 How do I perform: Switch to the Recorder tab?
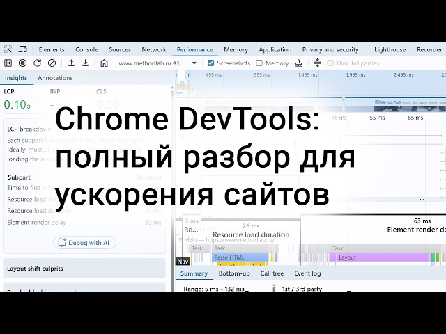tap(429, 49)
